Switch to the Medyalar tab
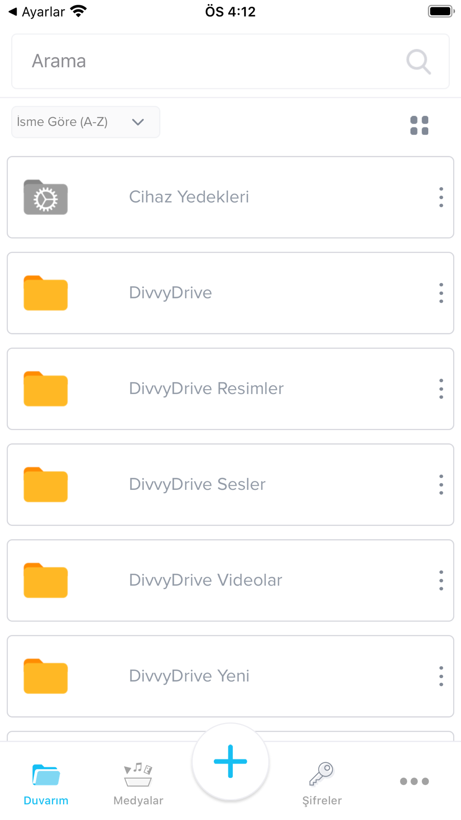This screenshot has width=461, height=820. pos(138,783)
